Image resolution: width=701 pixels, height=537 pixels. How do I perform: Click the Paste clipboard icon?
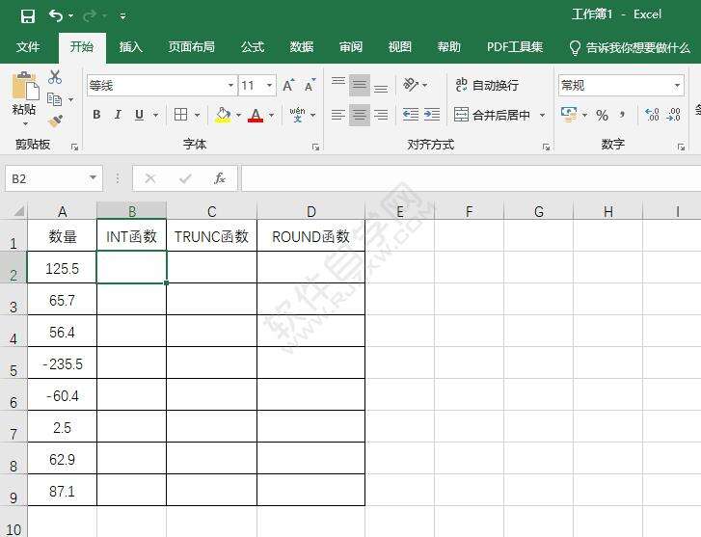[25, 86]
